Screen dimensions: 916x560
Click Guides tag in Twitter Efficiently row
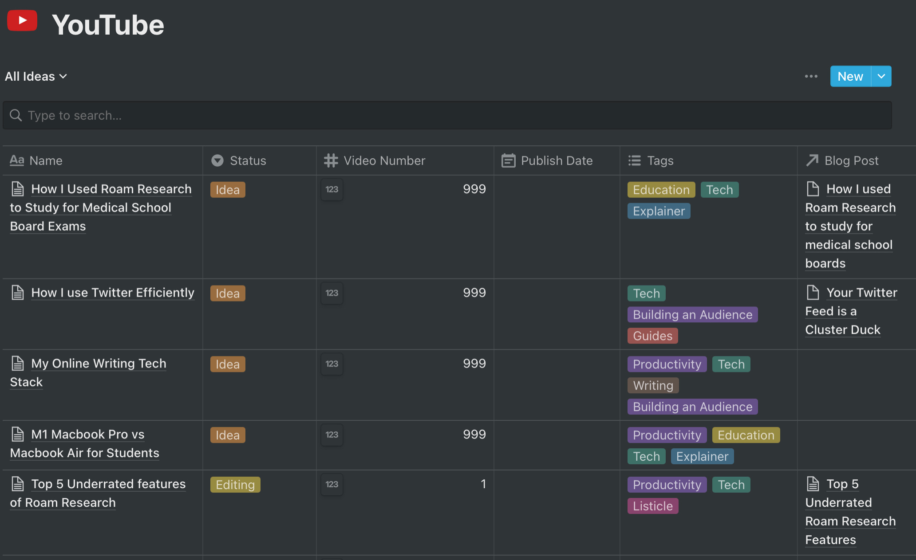click(x=653, y=336)
